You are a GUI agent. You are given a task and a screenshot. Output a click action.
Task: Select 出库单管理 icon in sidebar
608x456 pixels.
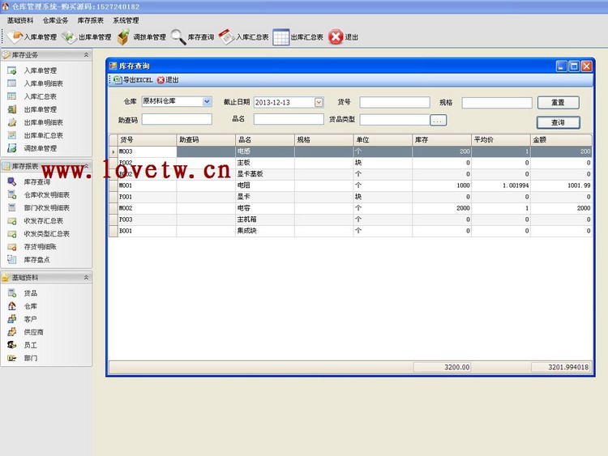[12, 109]
